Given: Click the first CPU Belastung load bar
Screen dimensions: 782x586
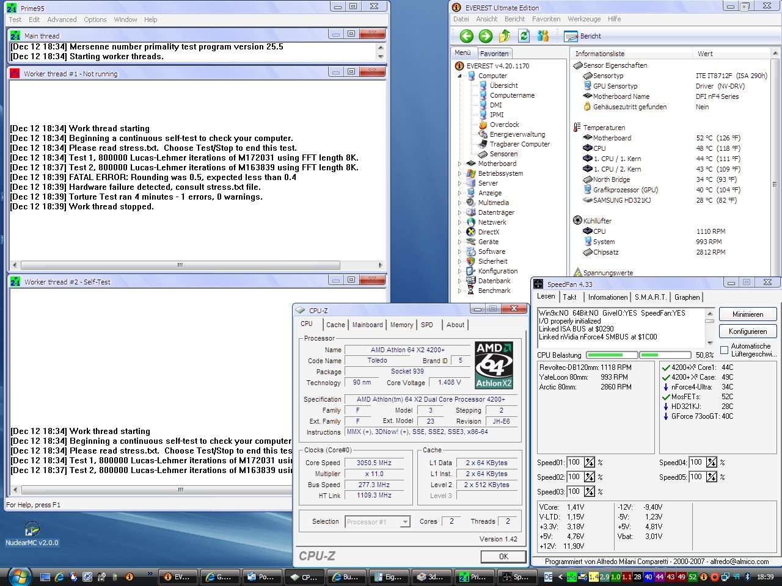Looking at the screenshot, I should (612, 355).
